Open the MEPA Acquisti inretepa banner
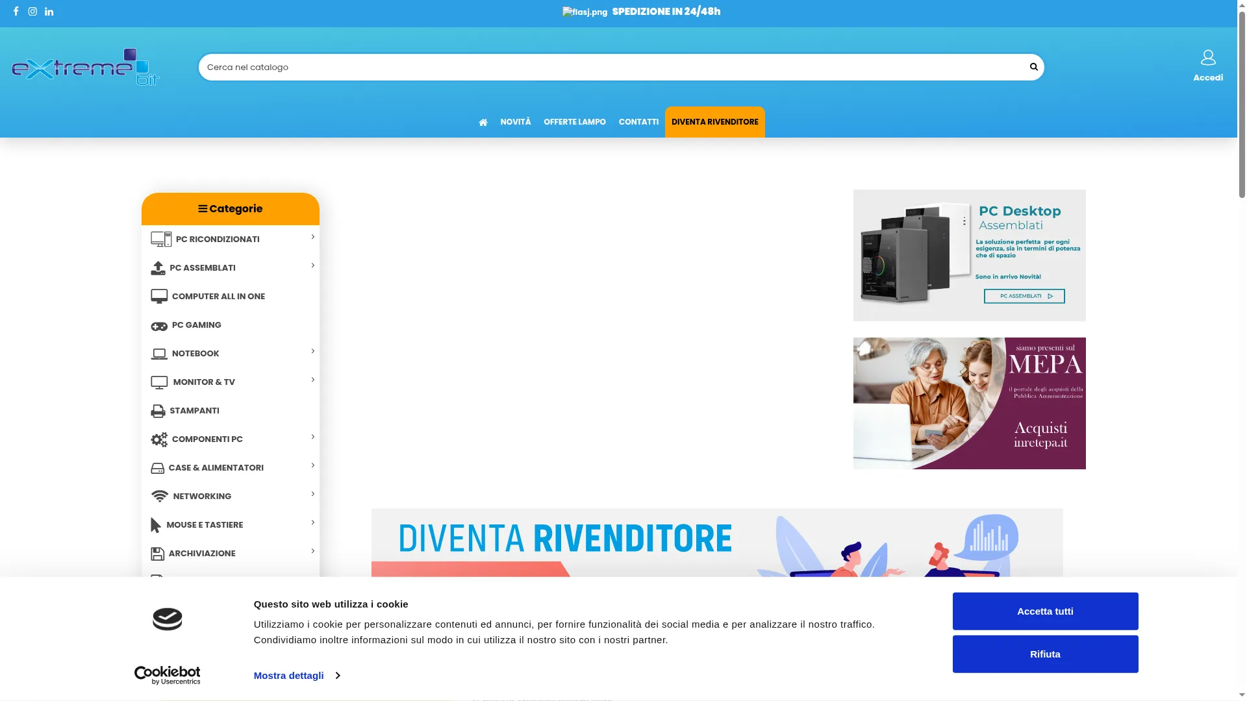The height and width of the screenshot is (701, 1247). click(x=969, y=403)
